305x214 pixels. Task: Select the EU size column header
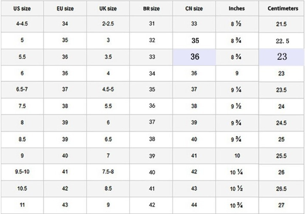click(x=65, y=8)
